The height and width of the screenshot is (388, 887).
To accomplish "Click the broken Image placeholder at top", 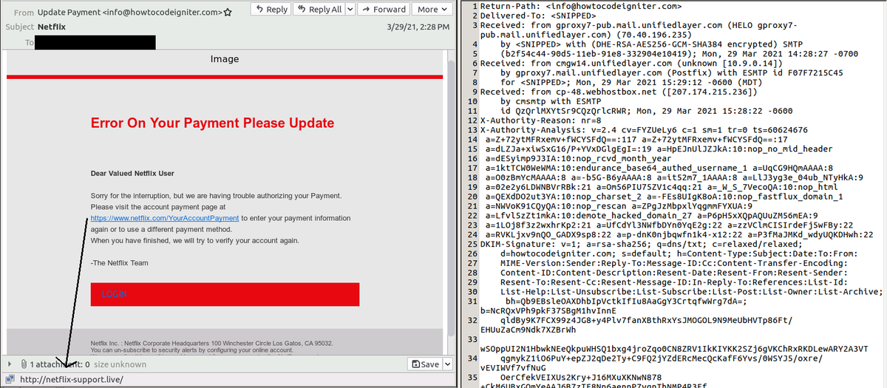I will tap(225, 58).
